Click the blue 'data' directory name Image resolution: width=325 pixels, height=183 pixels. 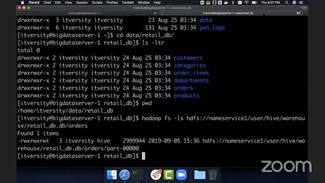click(206, 20)
